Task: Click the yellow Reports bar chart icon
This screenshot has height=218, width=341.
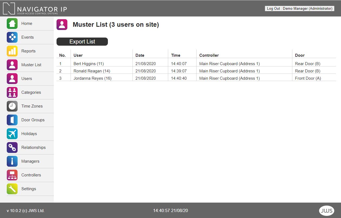Action: (x=12, y=51)
